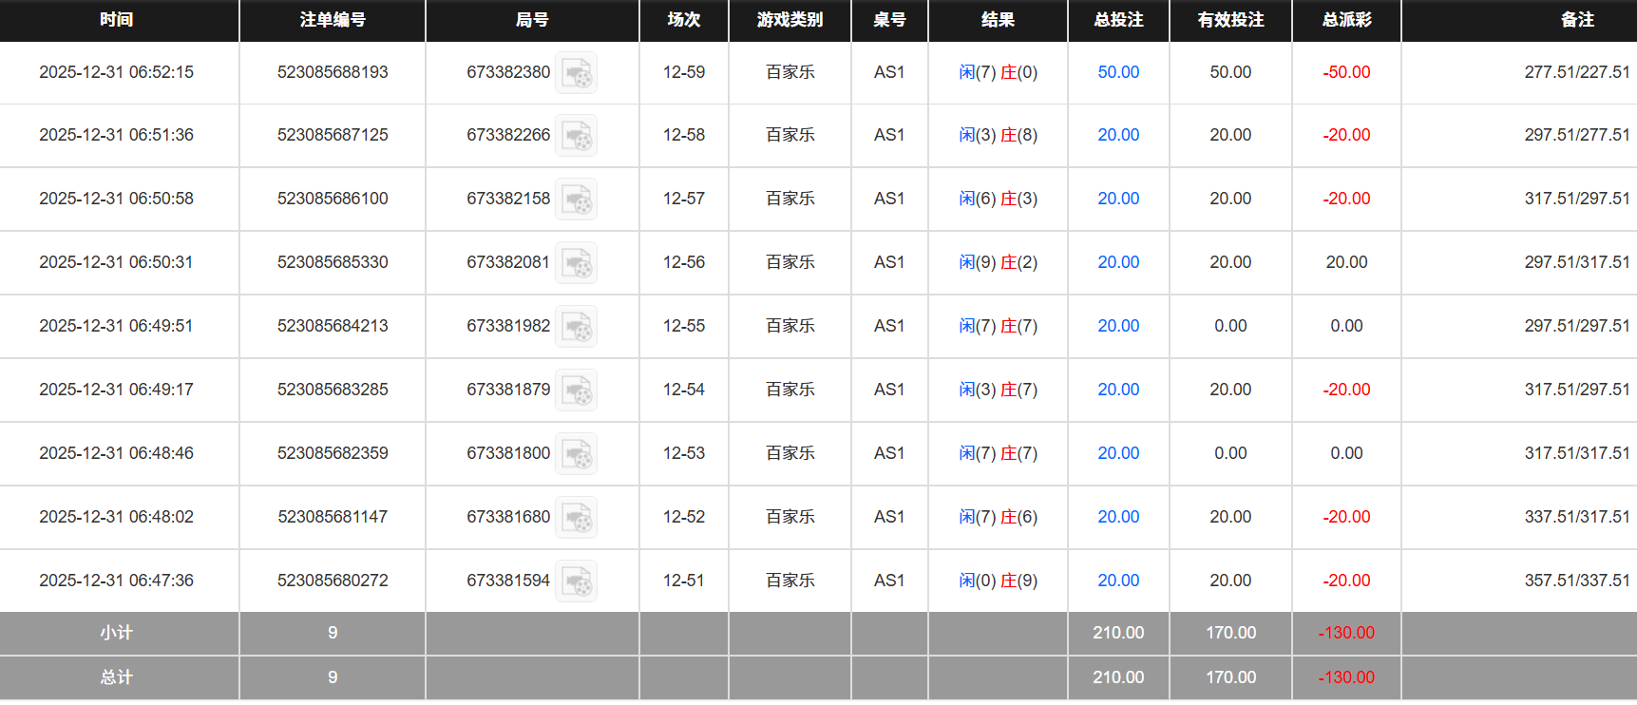Click replay icon beside round 673382266
The height and width of the screenshot is (705, 1637).
point(576,136)
